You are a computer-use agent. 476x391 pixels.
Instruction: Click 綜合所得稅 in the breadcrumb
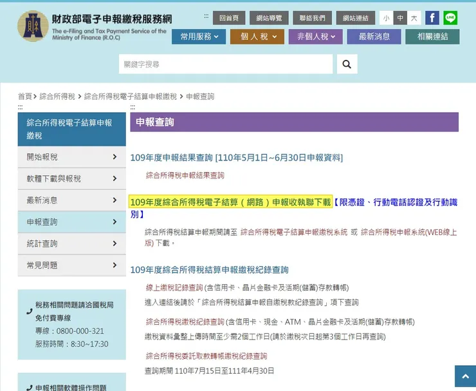[57, 97]
